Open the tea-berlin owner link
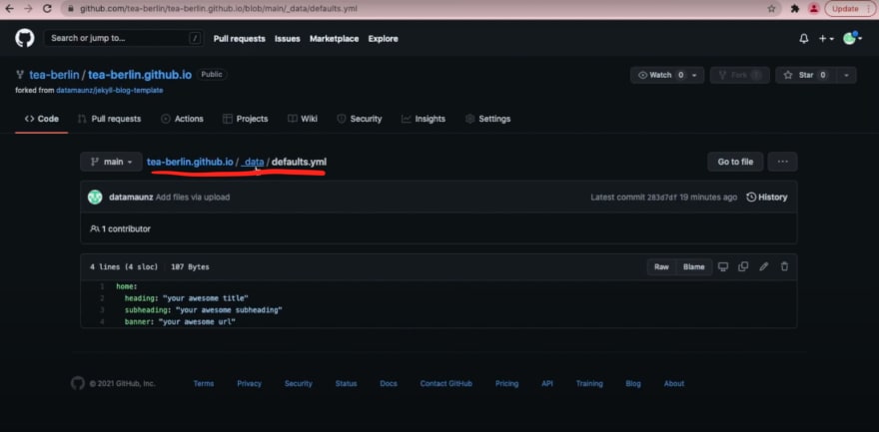879x432 pixels. pyautogui.click(x=54, y=75)
